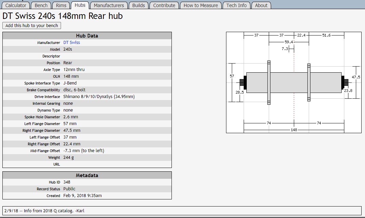Click the Record Status value Public
The width and height of the screenshot is (365, 218).
(x=69, y=189)
